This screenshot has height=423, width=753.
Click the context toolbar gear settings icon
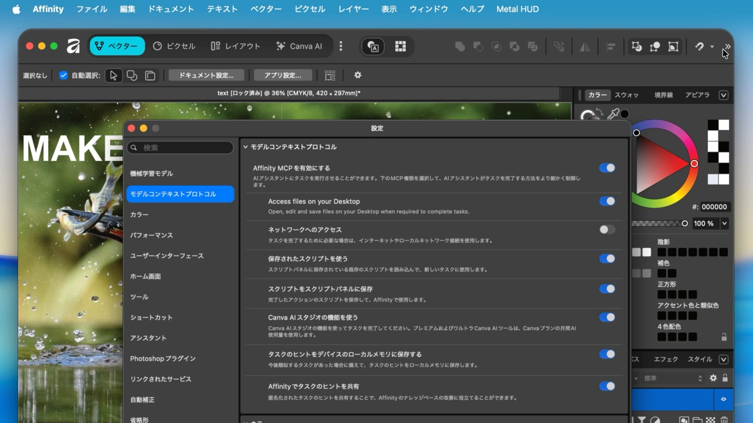[x=358, y=75]
